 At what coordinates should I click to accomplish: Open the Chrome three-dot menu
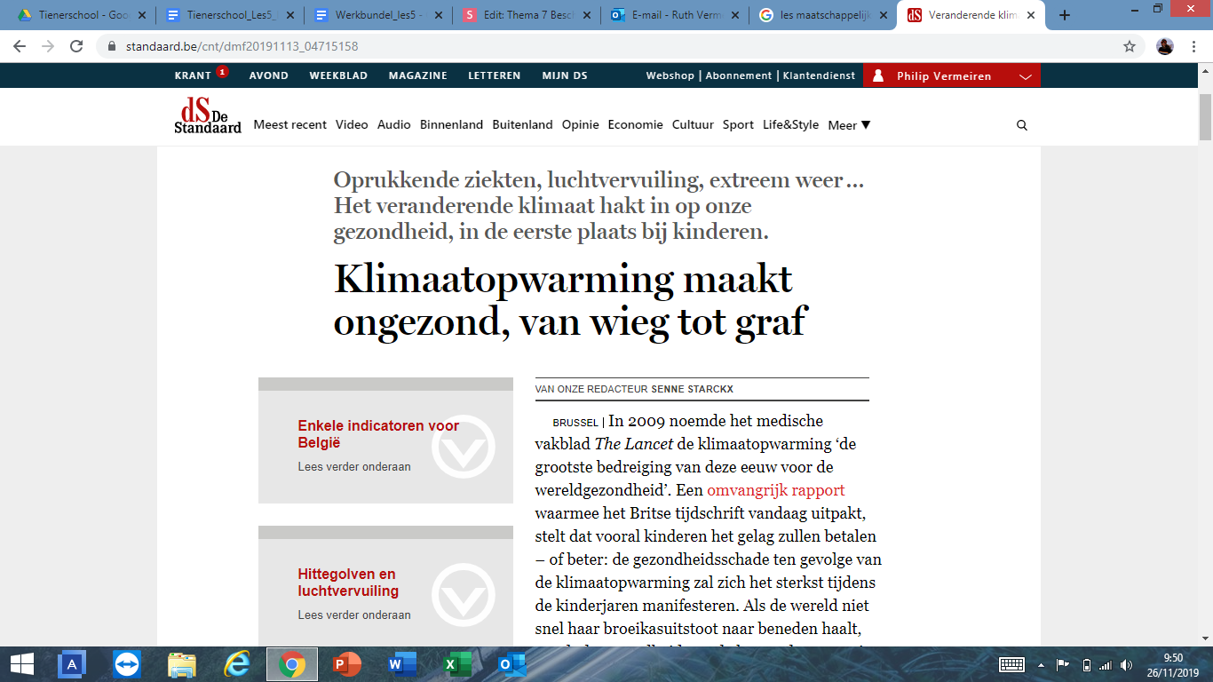pos(1194,46)
